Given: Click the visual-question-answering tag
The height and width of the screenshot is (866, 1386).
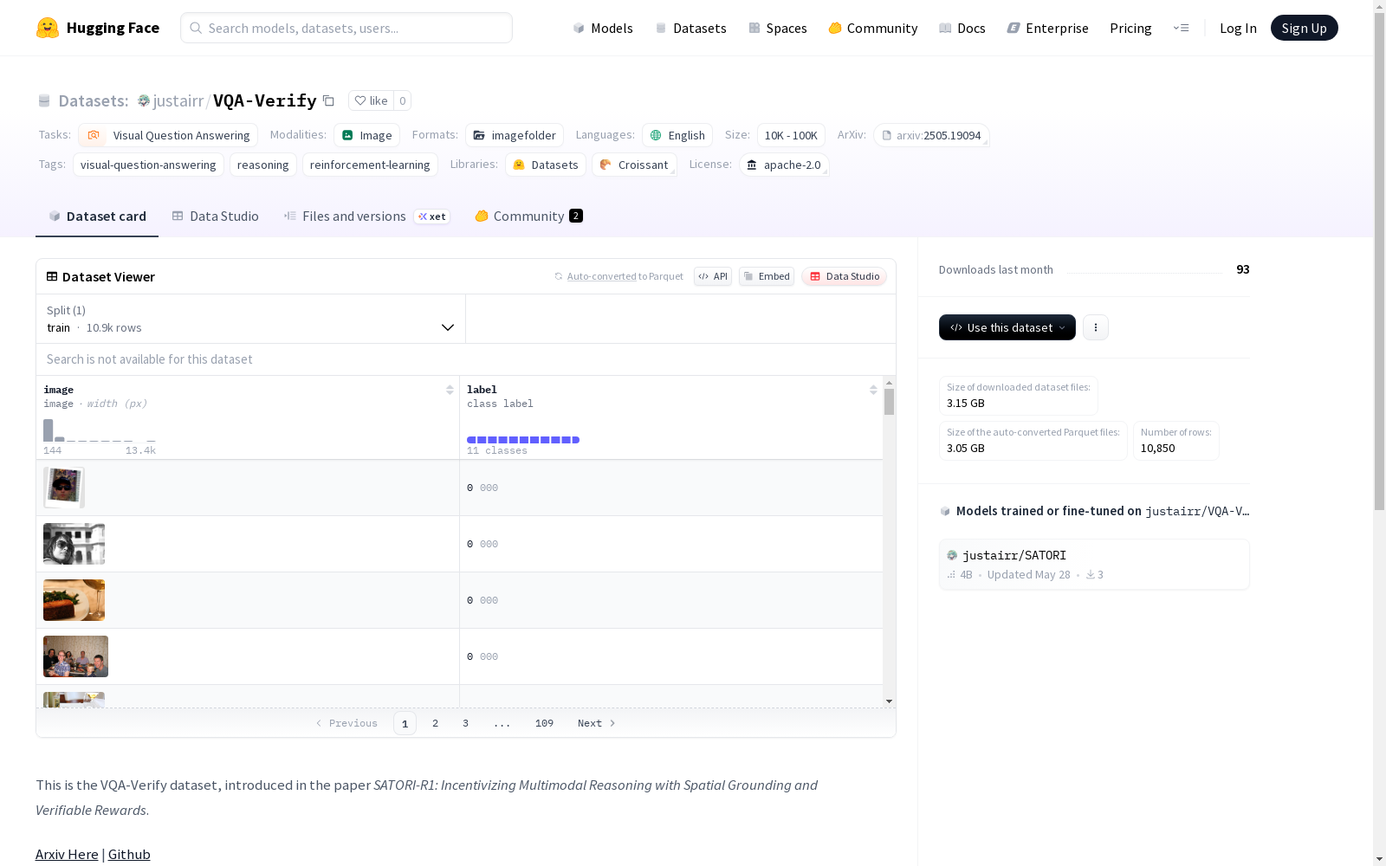Looking at the screenshot, I should 148,165.
